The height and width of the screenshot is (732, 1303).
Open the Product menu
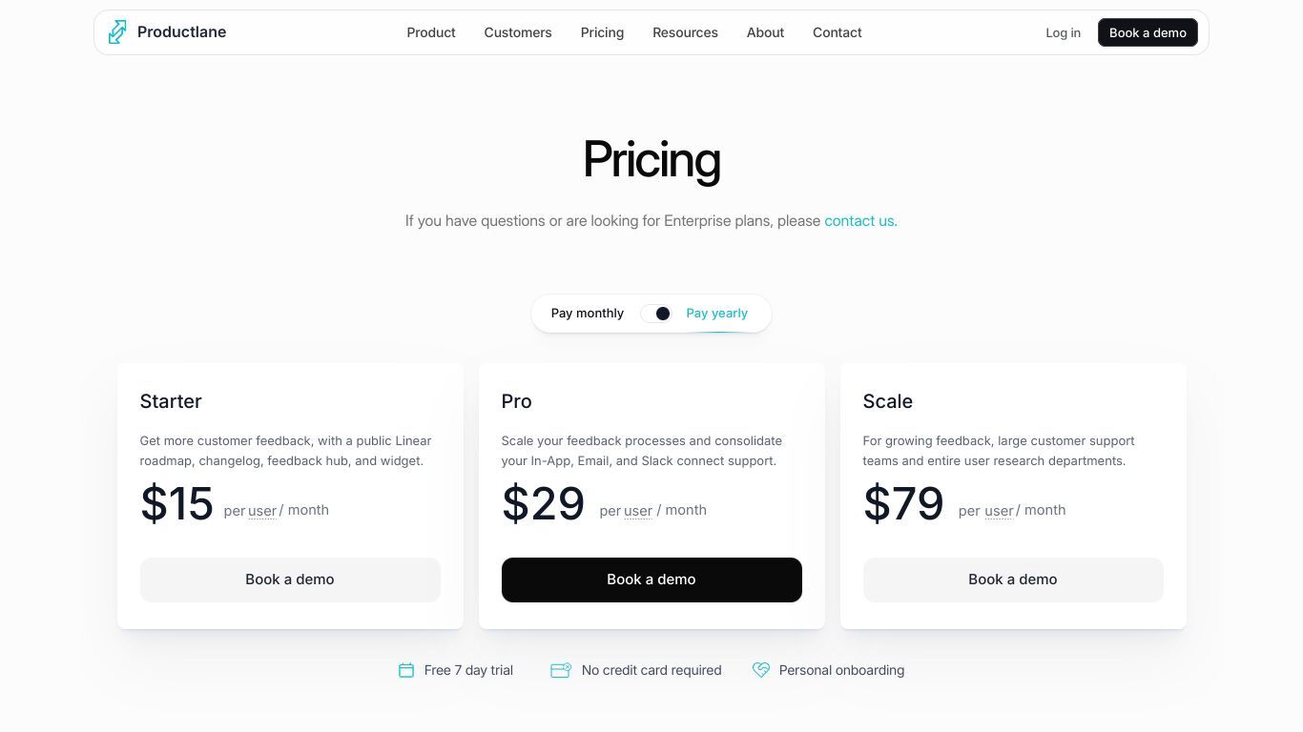pos(431,32)
